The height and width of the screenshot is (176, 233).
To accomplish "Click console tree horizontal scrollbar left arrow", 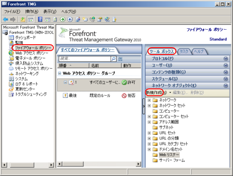I will coord(4,165).
